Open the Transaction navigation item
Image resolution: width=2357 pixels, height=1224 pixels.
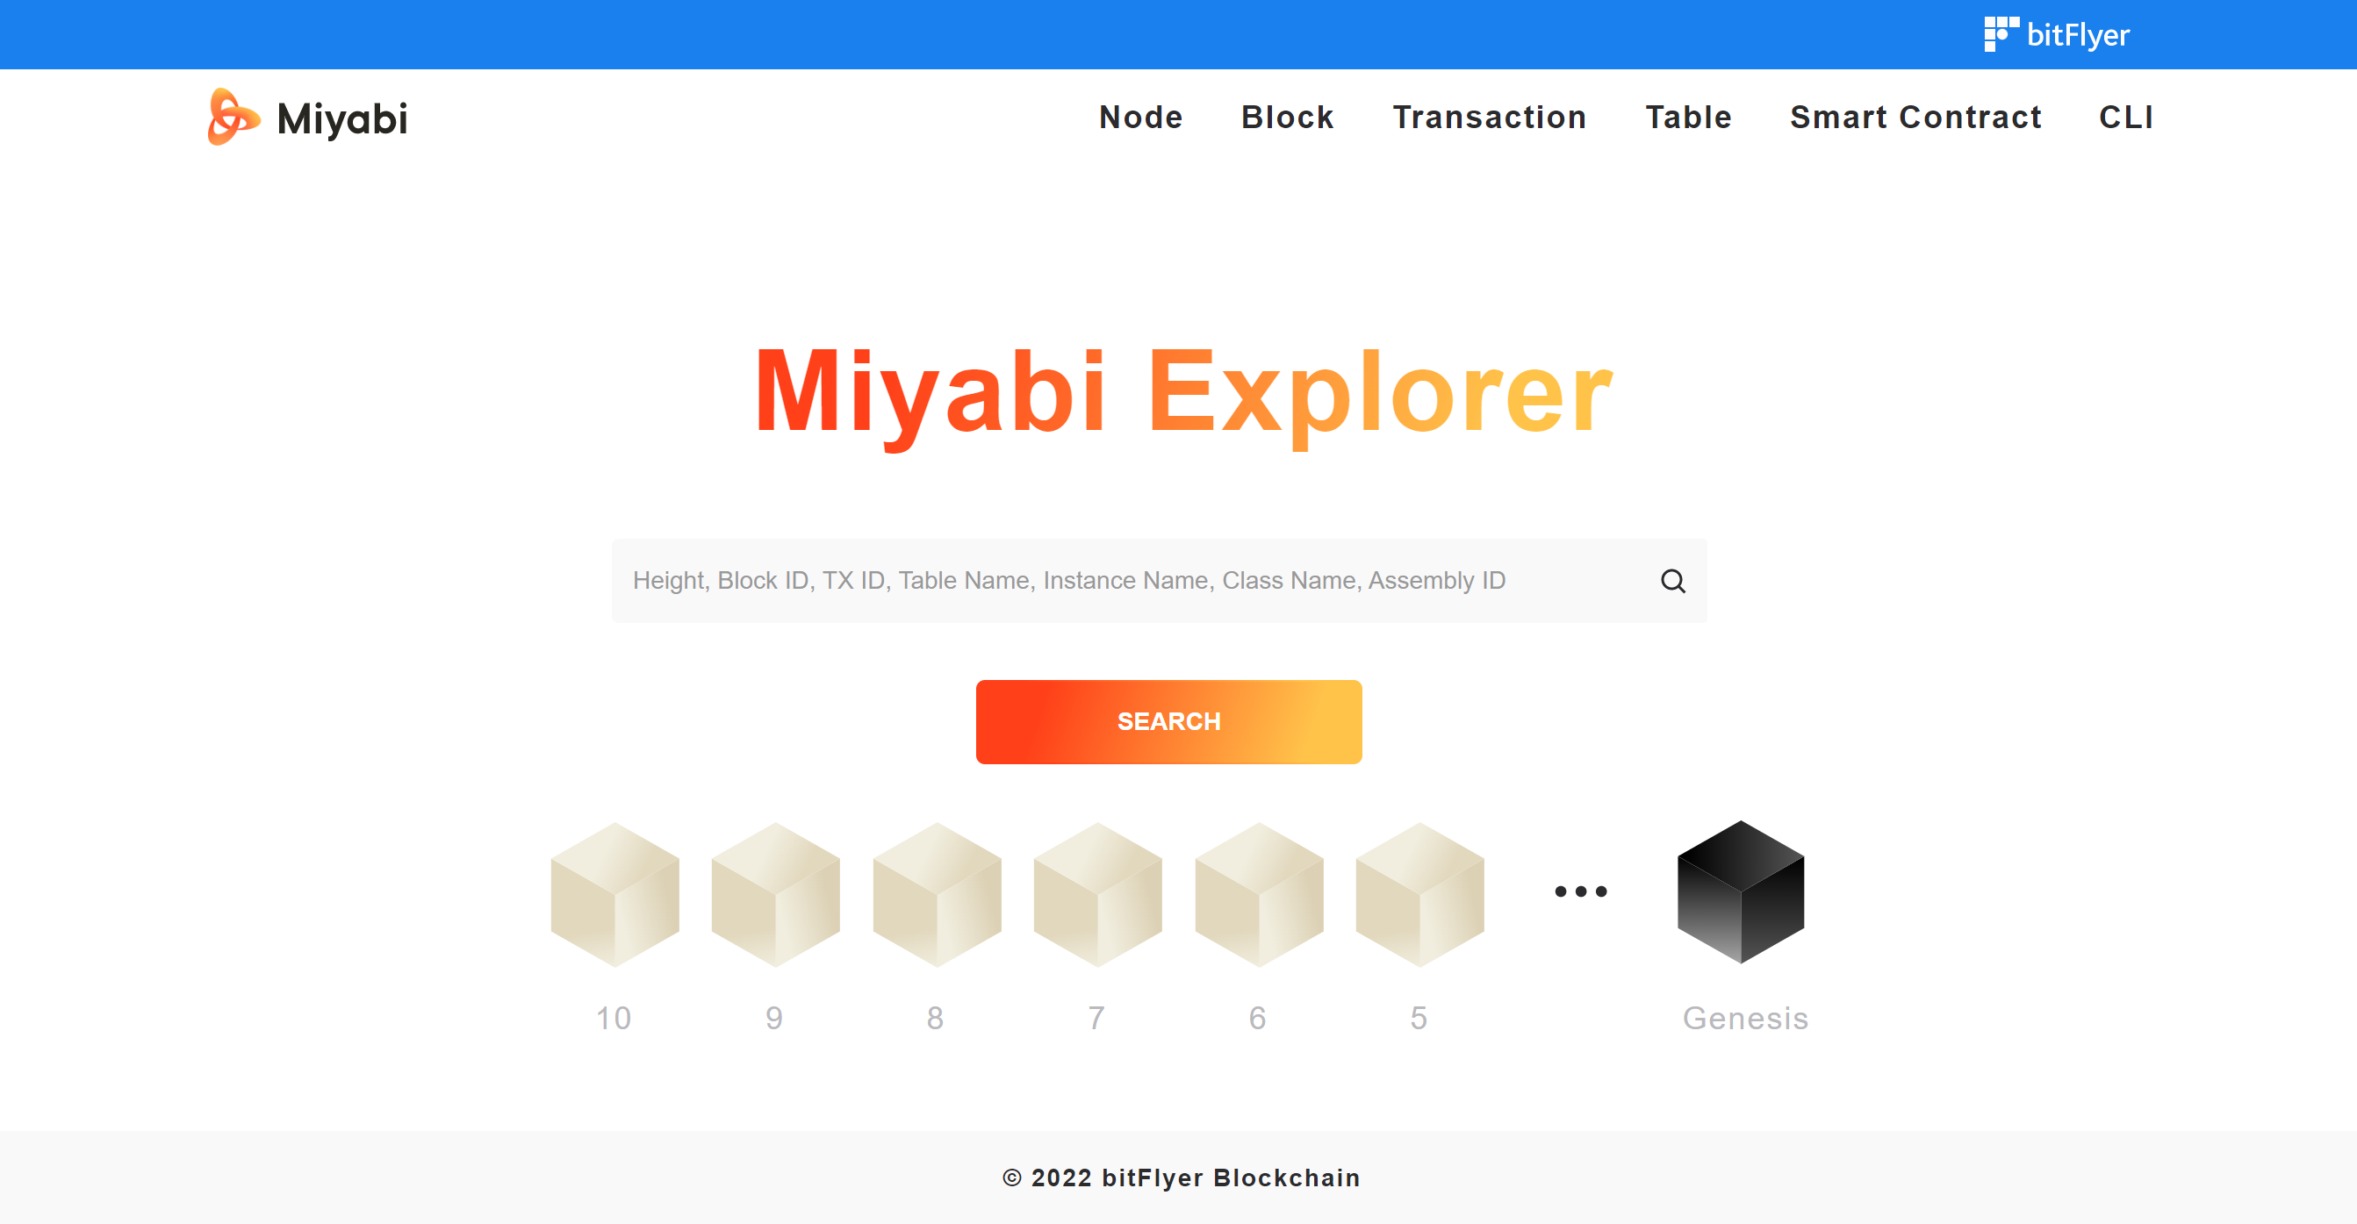[1490, 117]
